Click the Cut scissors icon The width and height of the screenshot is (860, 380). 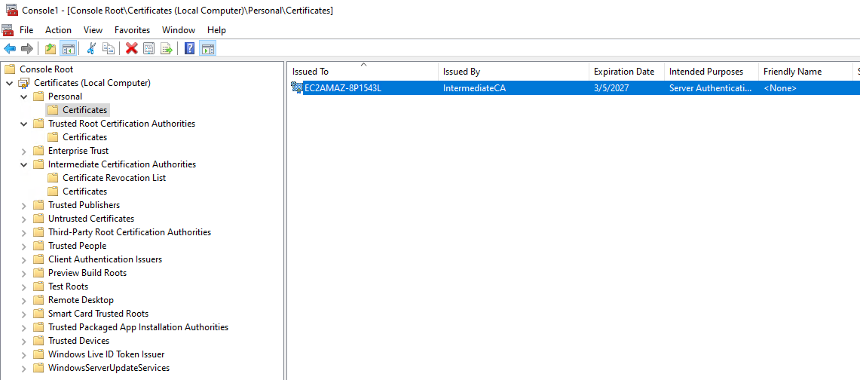(91, 49)
